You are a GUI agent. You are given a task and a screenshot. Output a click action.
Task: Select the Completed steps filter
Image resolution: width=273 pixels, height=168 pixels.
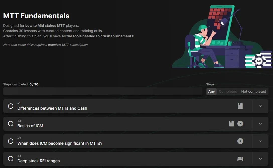point(228,91)
